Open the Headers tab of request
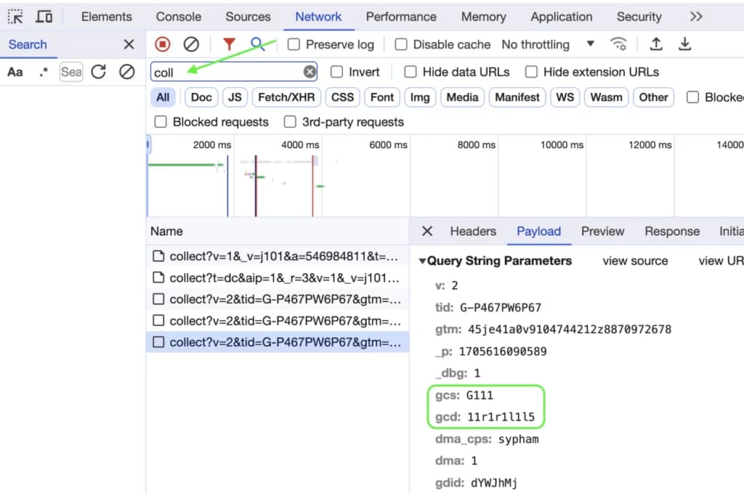Image resolution: width=744 pixels, height=493 pixels. tap(473, 231)
